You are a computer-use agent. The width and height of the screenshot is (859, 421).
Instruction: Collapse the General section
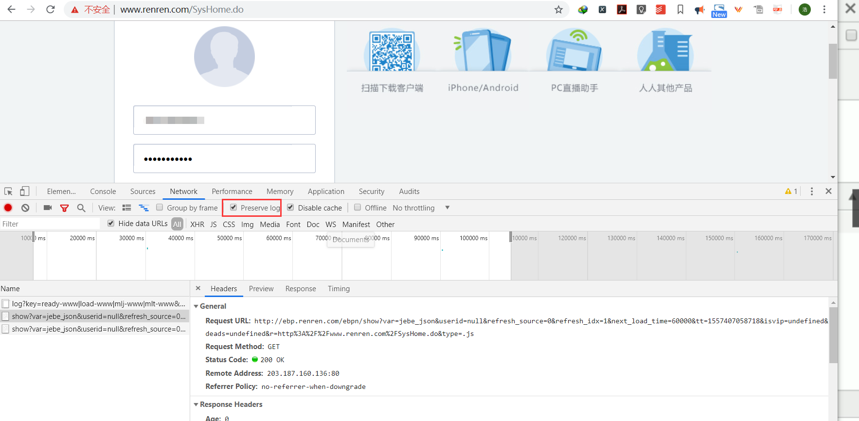pyautogui.click(x=196, y=306)
